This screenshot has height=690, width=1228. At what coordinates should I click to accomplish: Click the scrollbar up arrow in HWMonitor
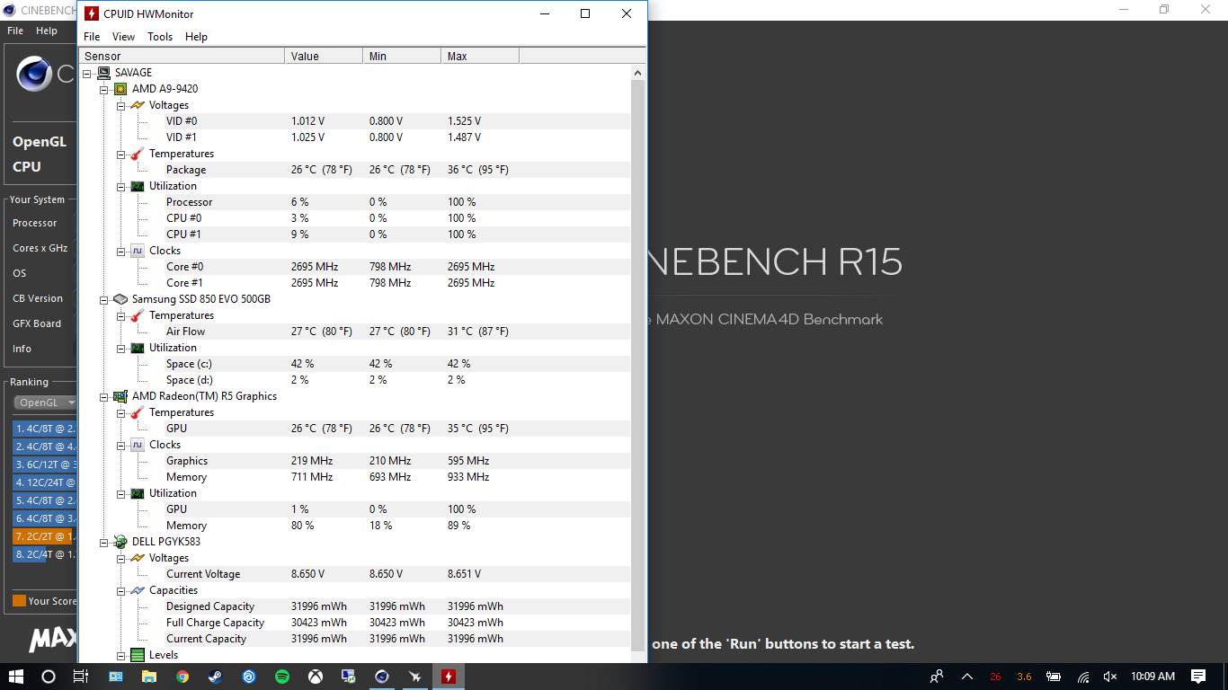coord(638,73)
